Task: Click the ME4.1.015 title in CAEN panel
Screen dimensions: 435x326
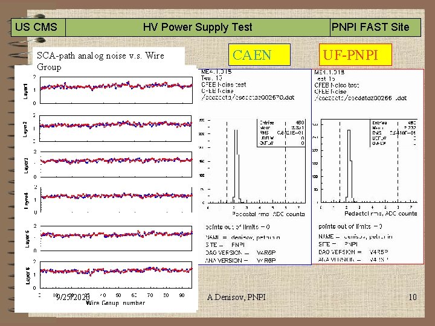Action: pyautogui.click(x=216, y=72)
